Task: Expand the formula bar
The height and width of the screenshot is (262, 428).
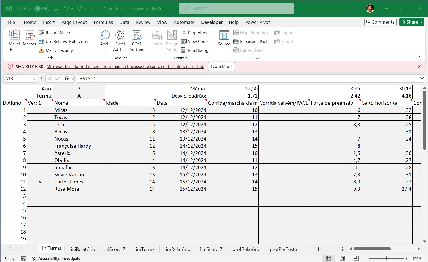Action: 422,79
